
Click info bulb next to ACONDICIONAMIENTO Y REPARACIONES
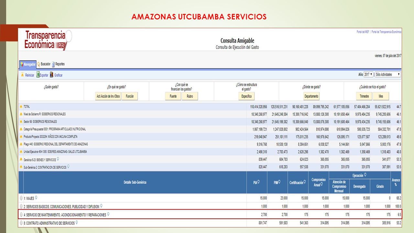click(x=108, y=214)
